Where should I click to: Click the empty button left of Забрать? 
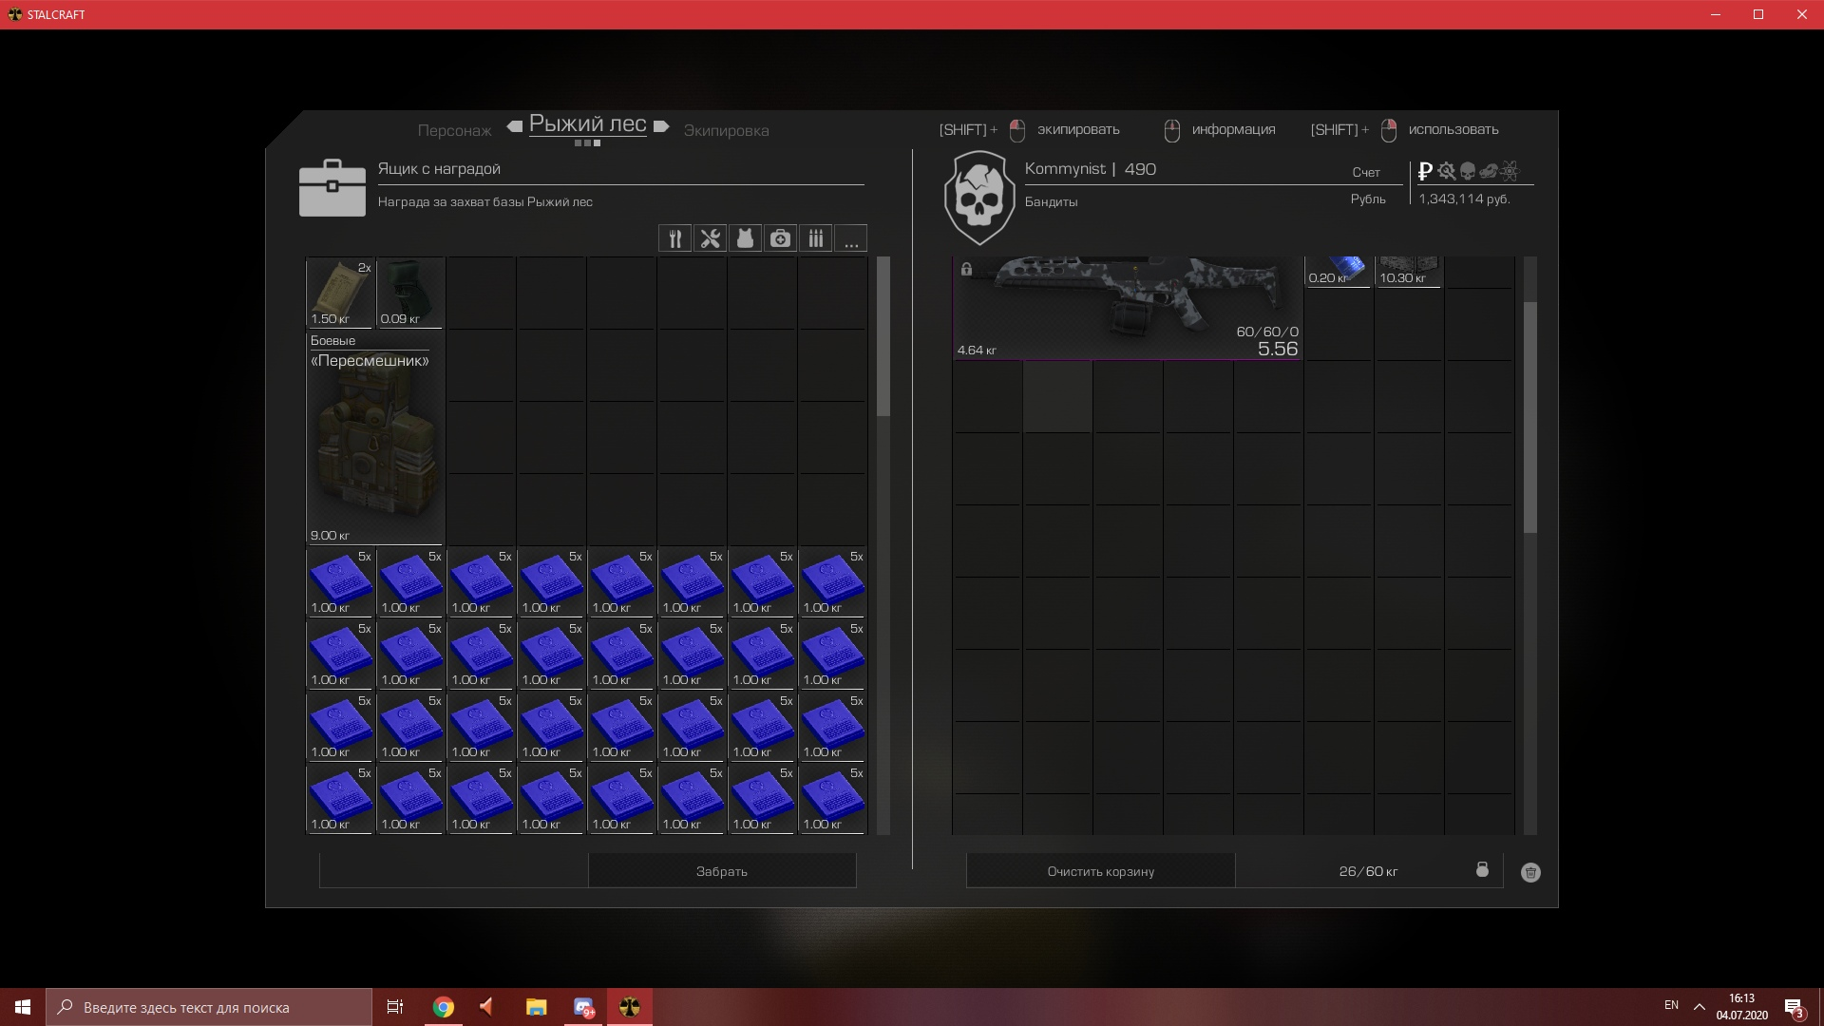[453, 871]
